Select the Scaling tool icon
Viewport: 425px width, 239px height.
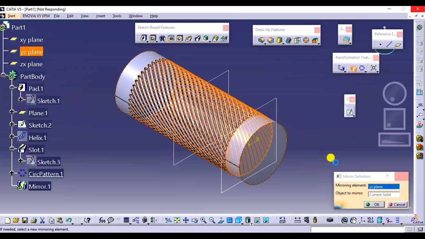click(x=374, y=68)
